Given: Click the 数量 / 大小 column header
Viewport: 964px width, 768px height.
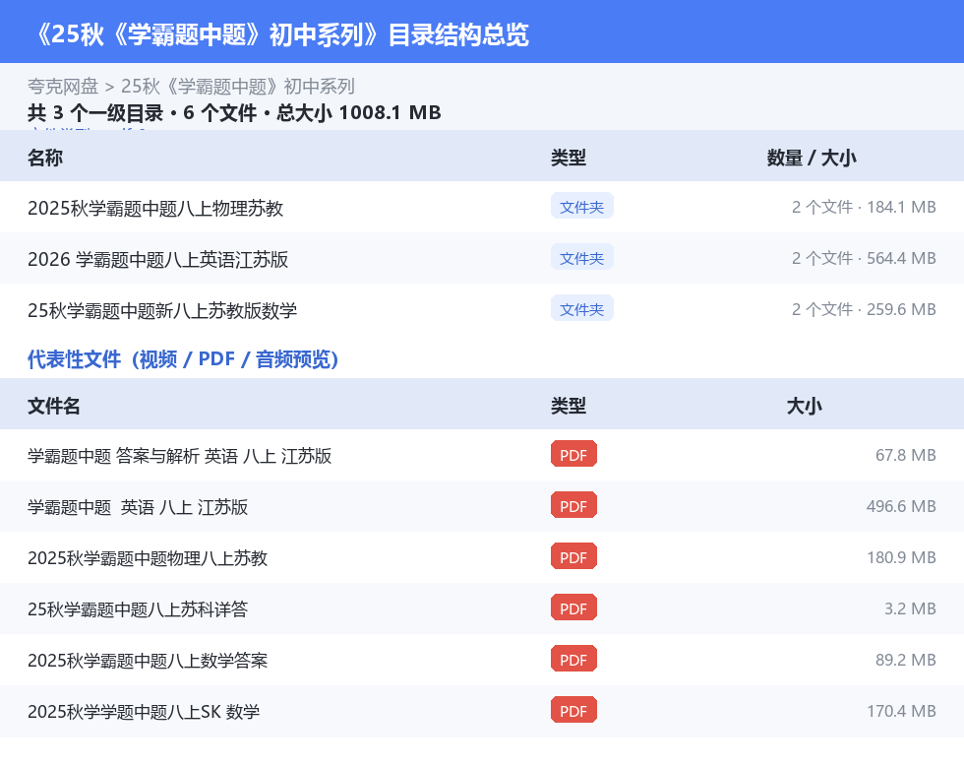Looking at the screenshot, I should [812, 158].
